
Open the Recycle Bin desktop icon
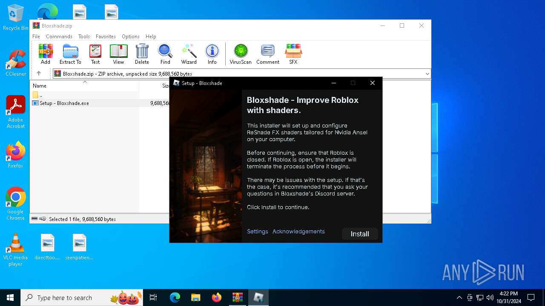[16, 18]
